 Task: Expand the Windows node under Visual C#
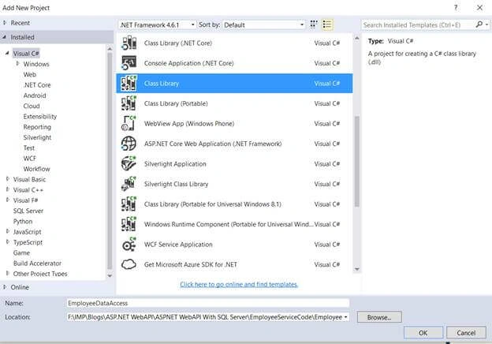click(17, 63)
